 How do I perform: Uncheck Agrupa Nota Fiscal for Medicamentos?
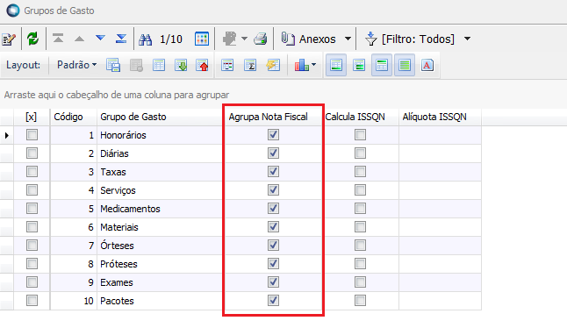point(273,208)
